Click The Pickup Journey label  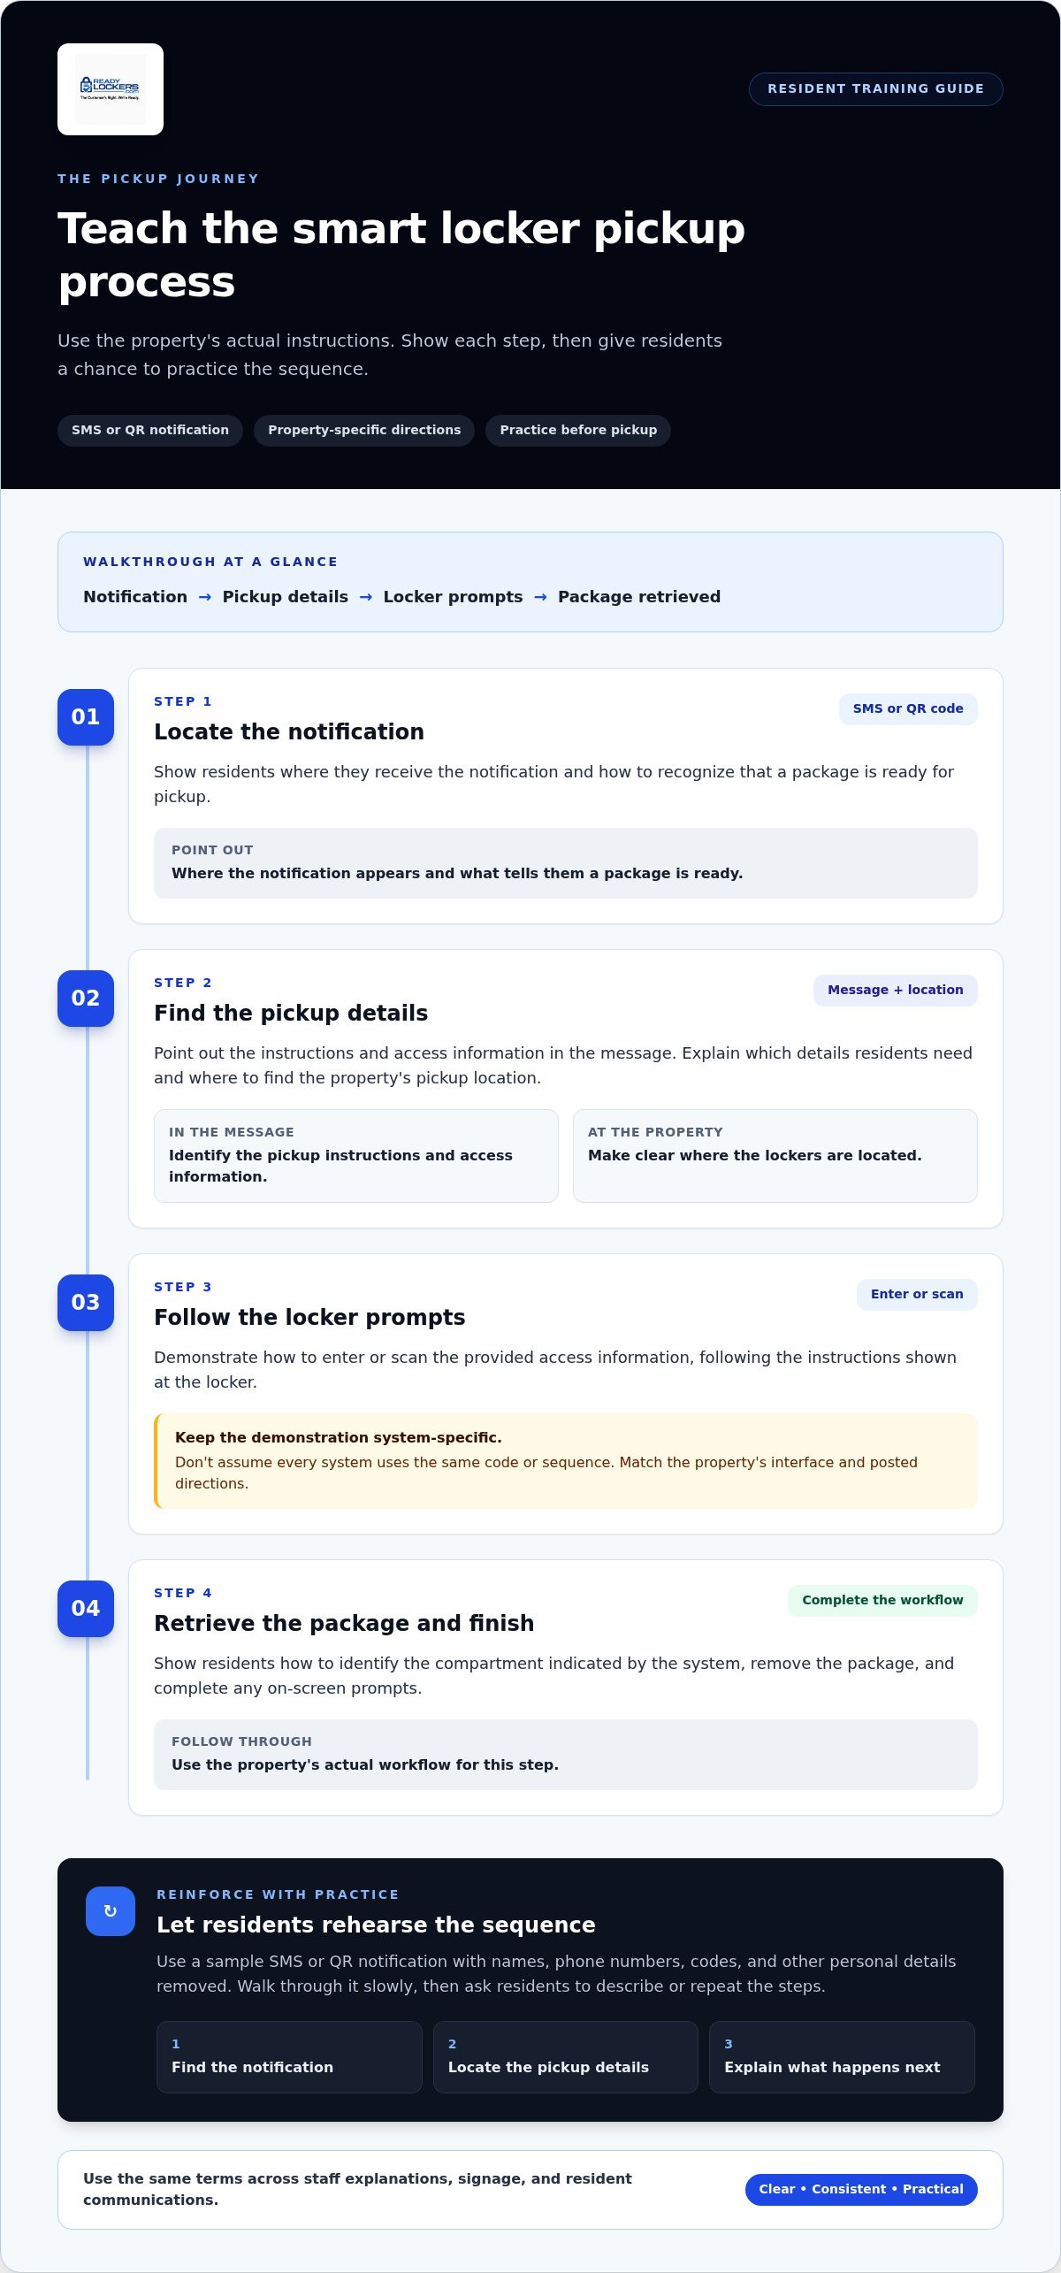point(158,179)
